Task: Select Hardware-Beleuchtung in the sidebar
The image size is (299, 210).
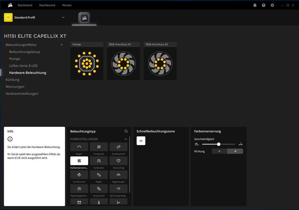Action: 28,73
